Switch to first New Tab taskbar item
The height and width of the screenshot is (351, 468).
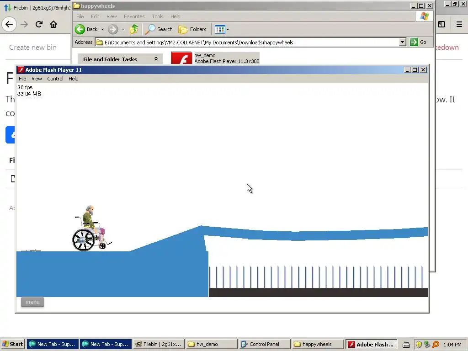[x=53, y=344]
